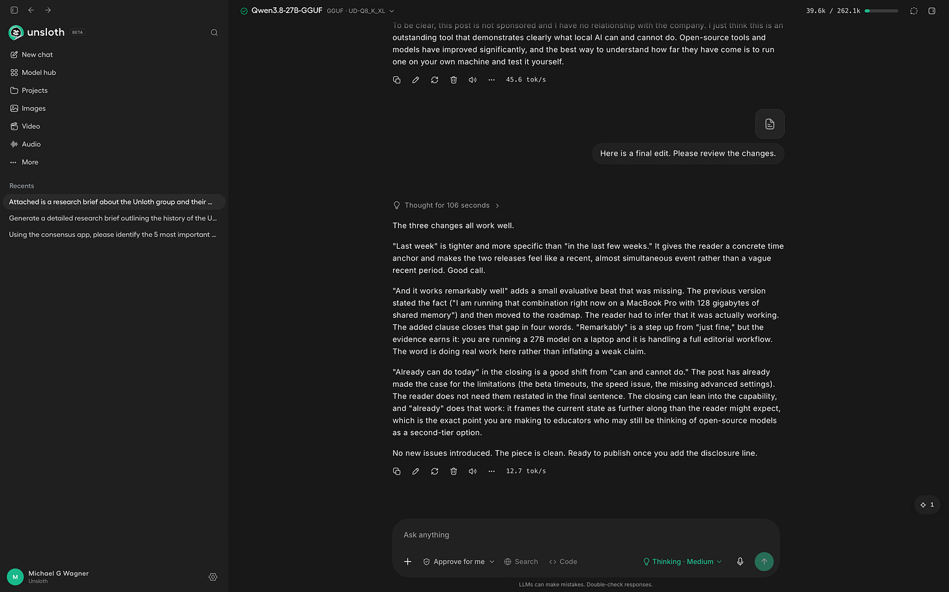Click the context usage progress bar

[x=881, y=11]
